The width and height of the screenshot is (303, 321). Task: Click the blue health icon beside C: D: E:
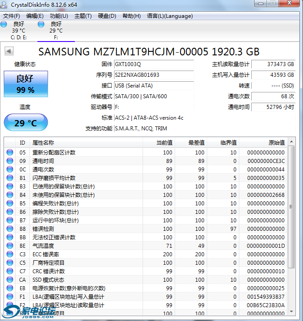(4, 24)
